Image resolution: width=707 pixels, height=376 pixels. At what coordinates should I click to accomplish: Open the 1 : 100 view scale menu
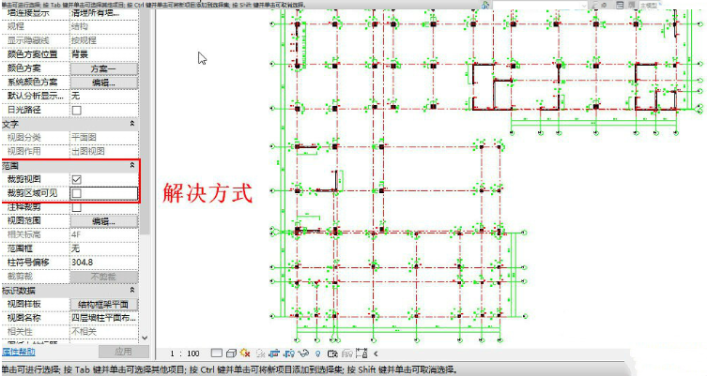click(184, 353)
